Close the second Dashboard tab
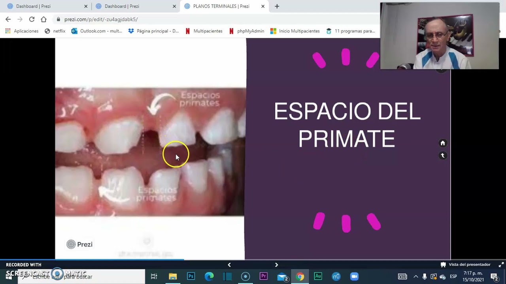This screenshot has height=284, width=506. [x=174, y=6]
